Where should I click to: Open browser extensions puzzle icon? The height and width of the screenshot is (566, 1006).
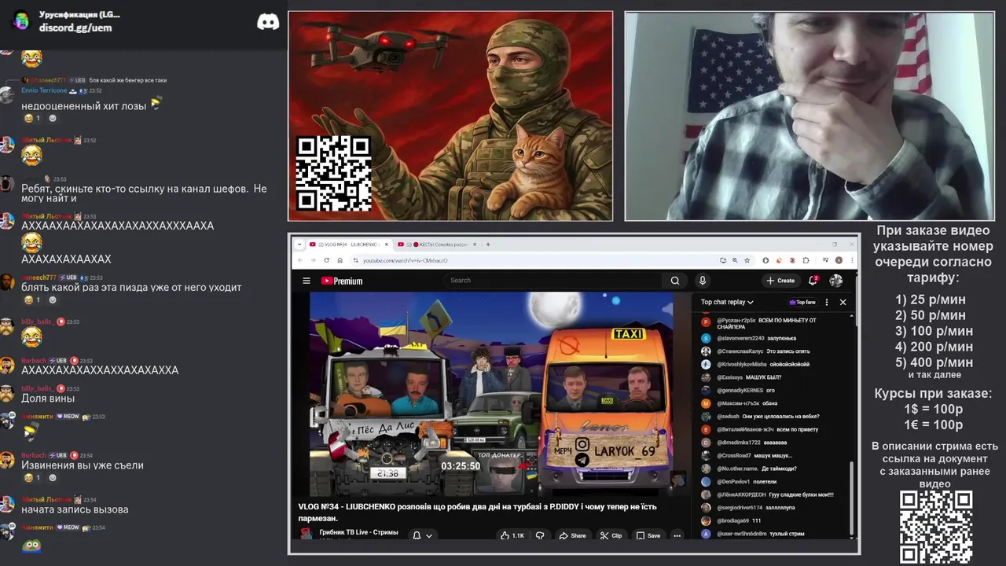tap(806, 260)
